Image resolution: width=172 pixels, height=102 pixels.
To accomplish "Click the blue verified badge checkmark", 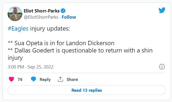I will [63, 11].
